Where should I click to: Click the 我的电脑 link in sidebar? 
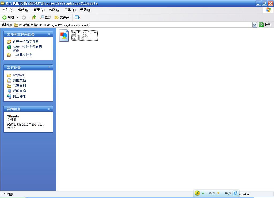tap(19, 91)
